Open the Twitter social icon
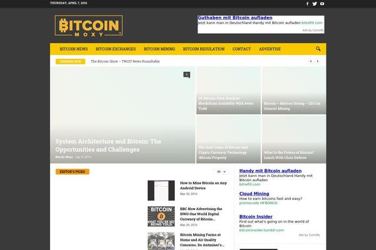 coord(315,4)
